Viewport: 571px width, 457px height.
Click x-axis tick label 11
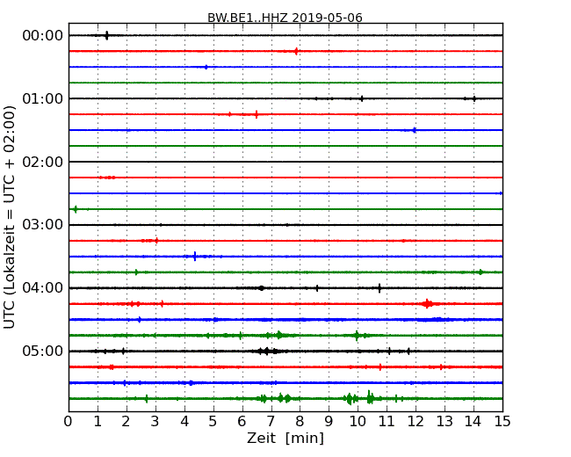point(387,422)
